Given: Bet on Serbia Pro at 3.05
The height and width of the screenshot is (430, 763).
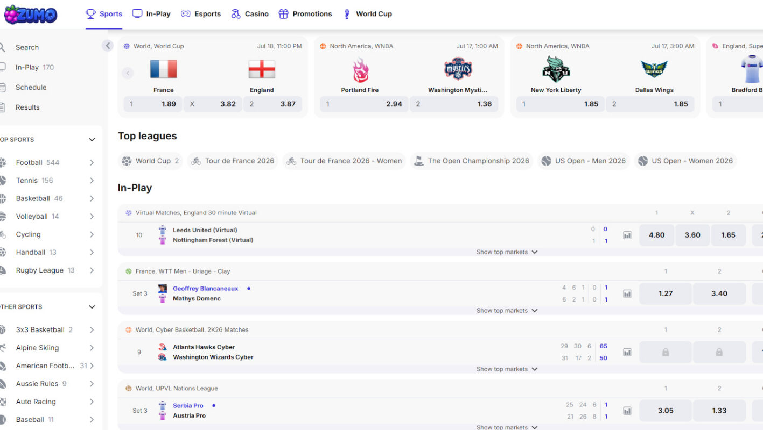Looking at the screenshot, I should click(x=666, y=411).
